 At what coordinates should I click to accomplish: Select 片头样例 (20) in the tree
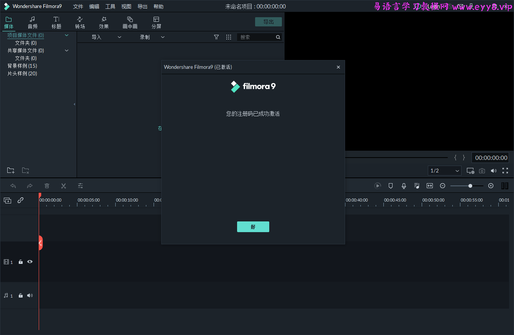click(22, 73)
